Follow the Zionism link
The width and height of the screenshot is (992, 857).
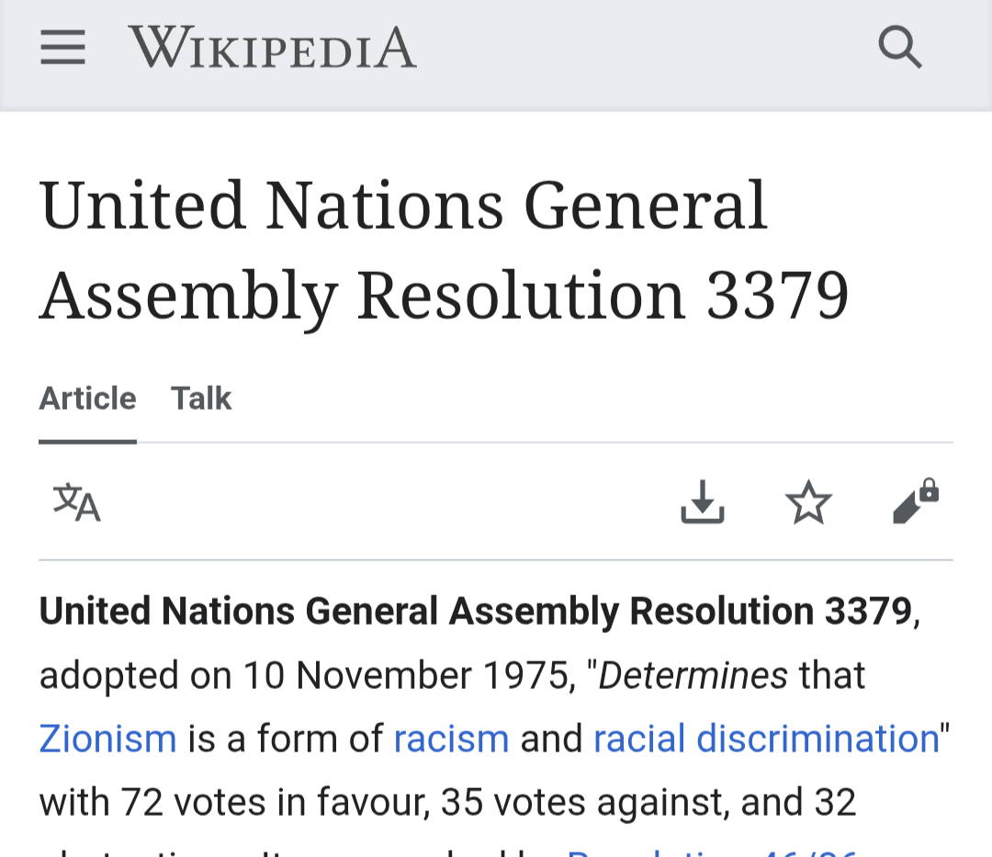click(x=107, y=739)
